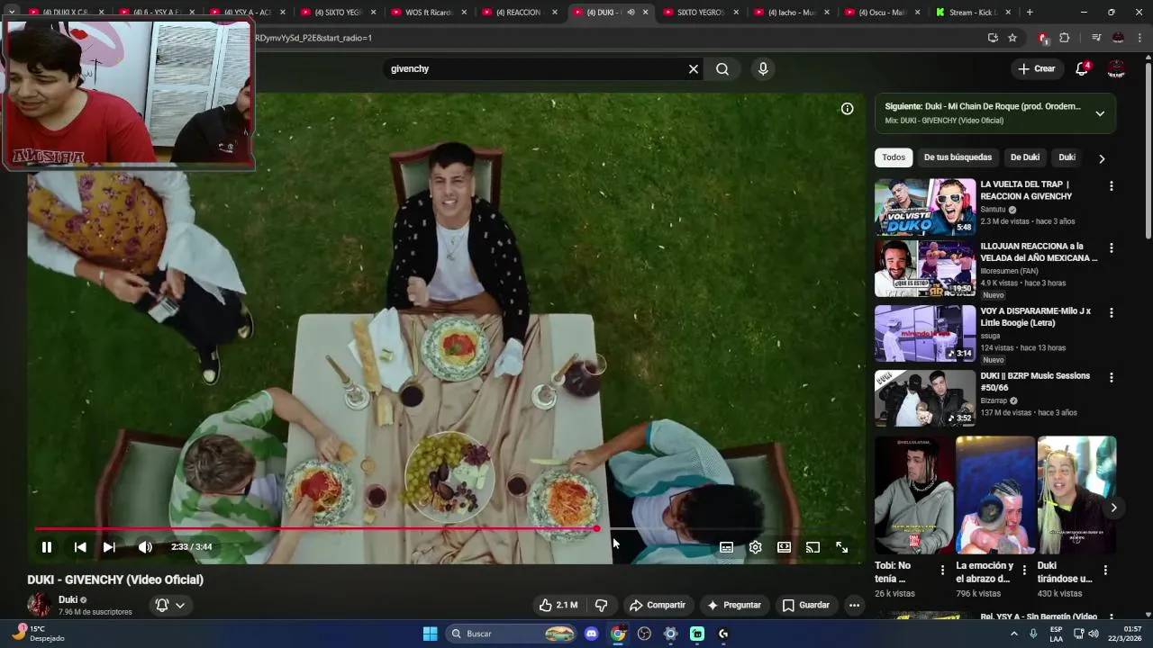This screenshot has height=648, width=1153.
Task: Open the Crear button
Action: pos(1037,69)
